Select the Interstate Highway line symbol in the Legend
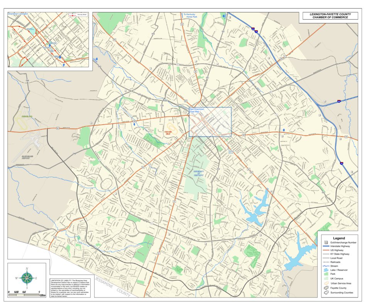The image size is (367, 306). tap(326, 246)
